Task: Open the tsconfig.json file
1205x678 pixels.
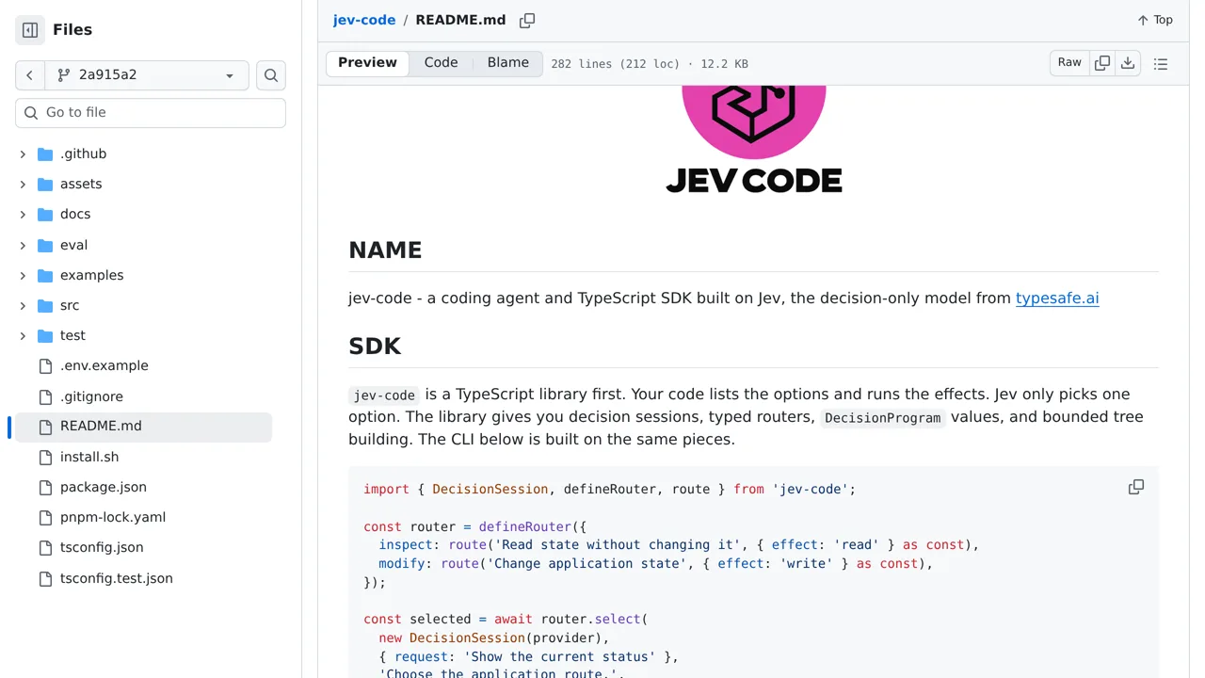Action: click(102, 547)
